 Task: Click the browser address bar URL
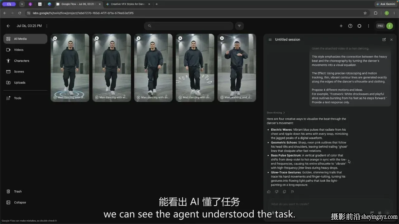click(83, 13)
